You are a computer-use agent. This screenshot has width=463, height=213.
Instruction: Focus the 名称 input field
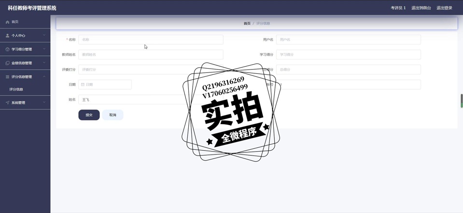(x=151, y=40)
